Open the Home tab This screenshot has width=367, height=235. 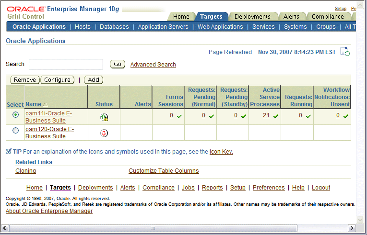point(181,17)
